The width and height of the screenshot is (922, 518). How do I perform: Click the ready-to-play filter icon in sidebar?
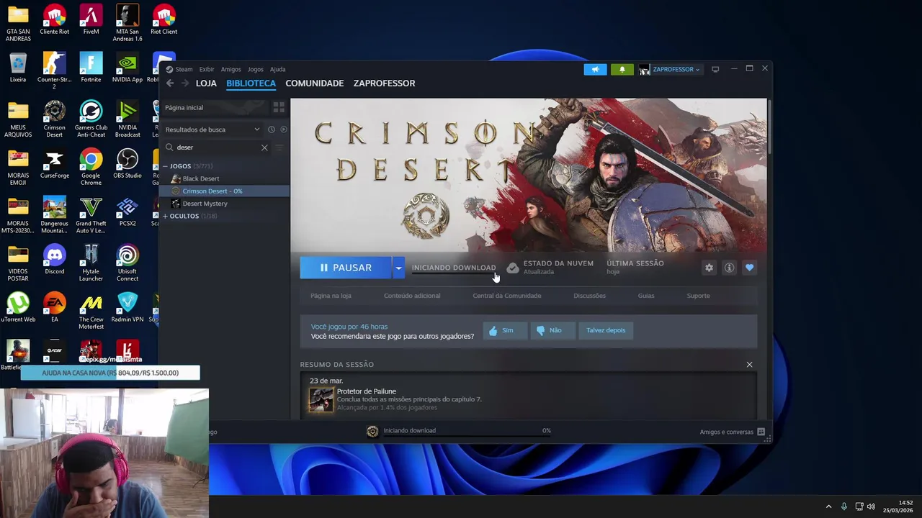point(283,129)
